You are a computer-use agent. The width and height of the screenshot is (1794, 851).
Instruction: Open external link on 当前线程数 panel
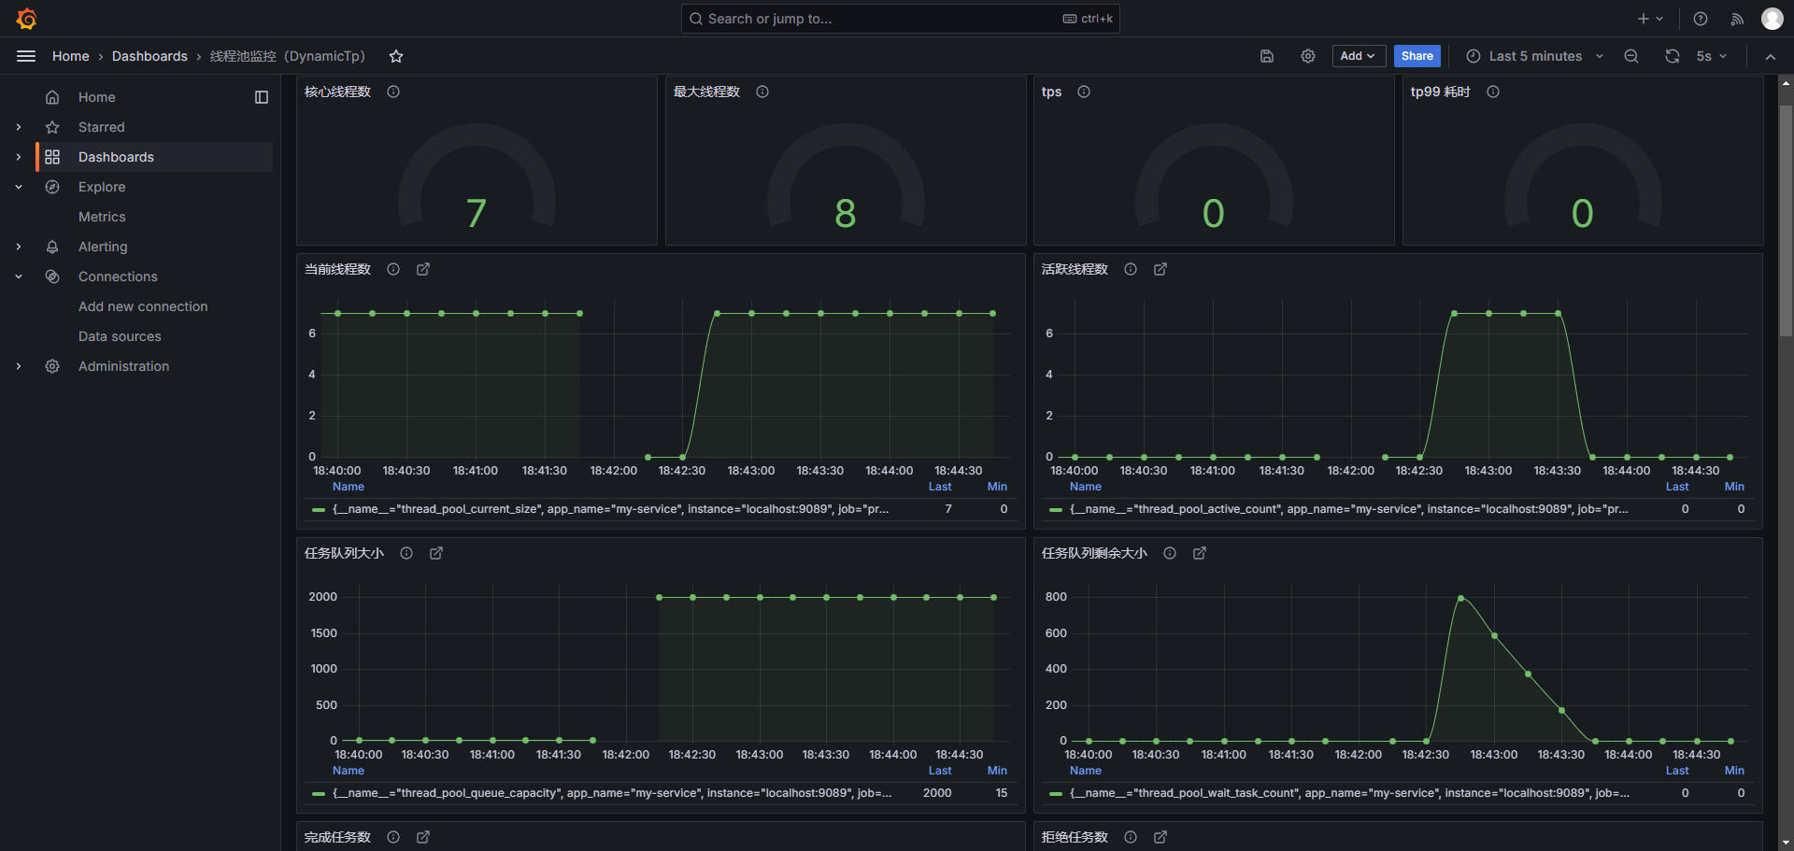[x=423, y=269]
